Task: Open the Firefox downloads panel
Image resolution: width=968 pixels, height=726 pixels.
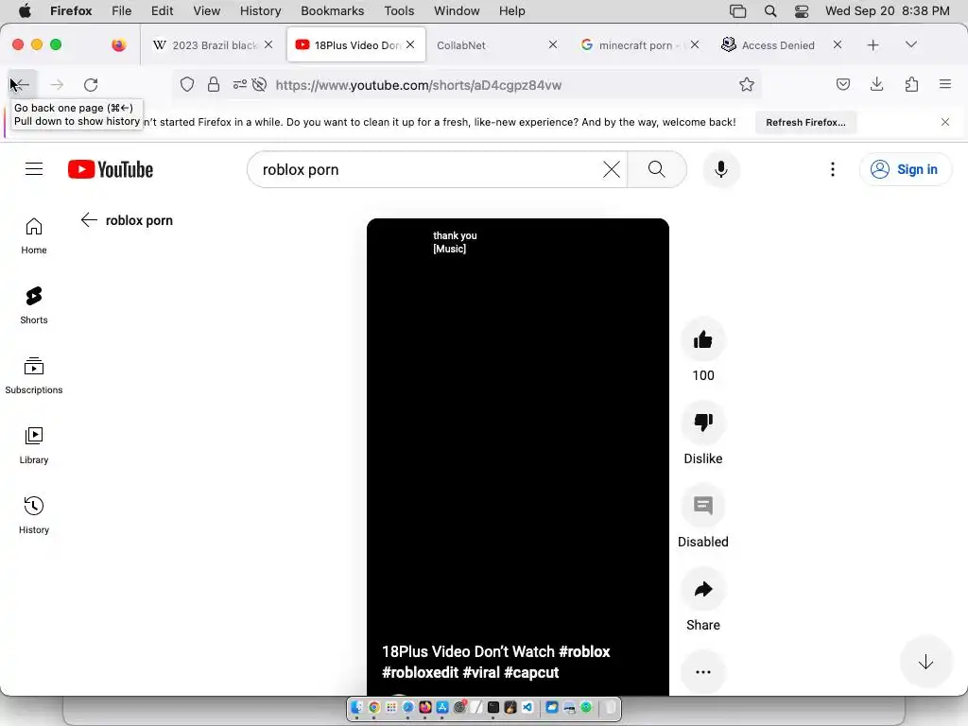Action: click(876, 84)
